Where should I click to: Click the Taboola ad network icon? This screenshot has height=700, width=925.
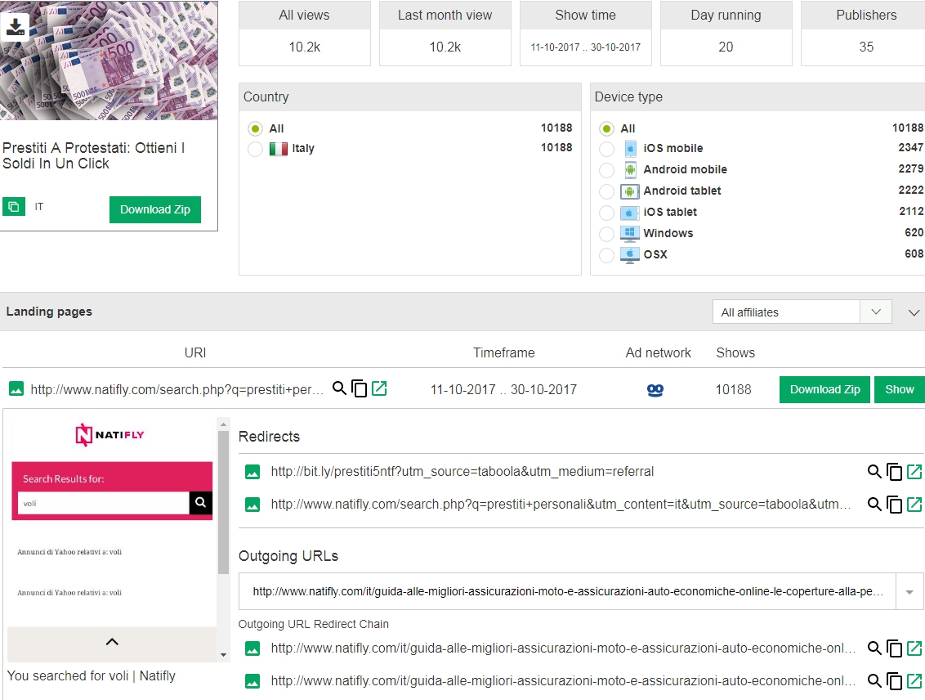(x=655, y=389)
